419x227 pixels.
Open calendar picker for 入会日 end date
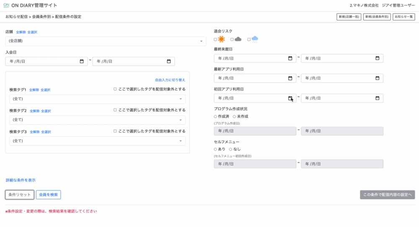click(x=169, y=62)
